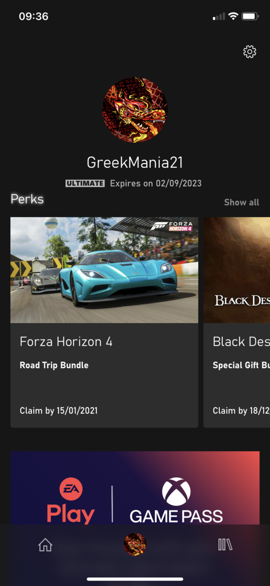Tap the Xbox Game Pass logo
The image size is (270, 586).
[176, 501]
